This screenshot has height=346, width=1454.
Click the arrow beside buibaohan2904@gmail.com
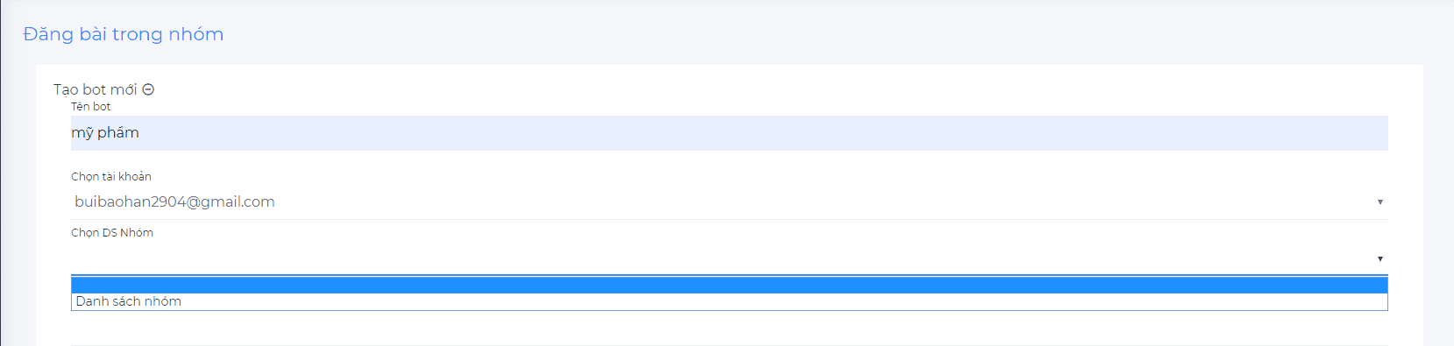pos(1380,202)
